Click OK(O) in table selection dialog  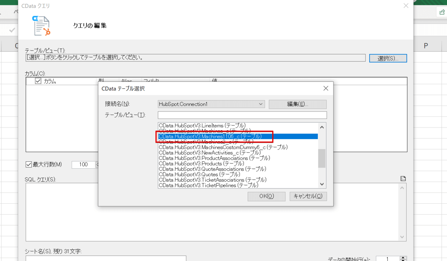tap(266, 196)
